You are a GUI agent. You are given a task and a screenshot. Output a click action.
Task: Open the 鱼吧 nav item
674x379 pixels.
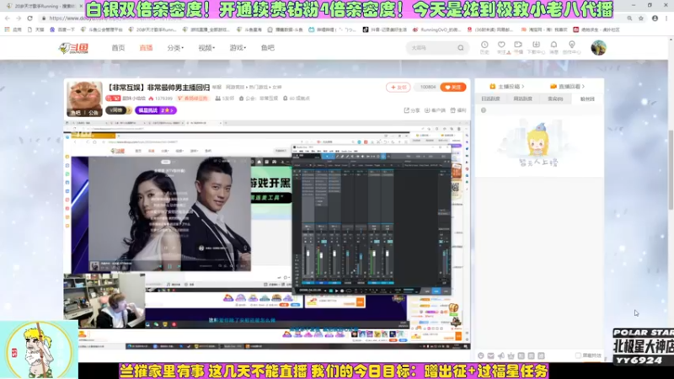pos(267,48)
